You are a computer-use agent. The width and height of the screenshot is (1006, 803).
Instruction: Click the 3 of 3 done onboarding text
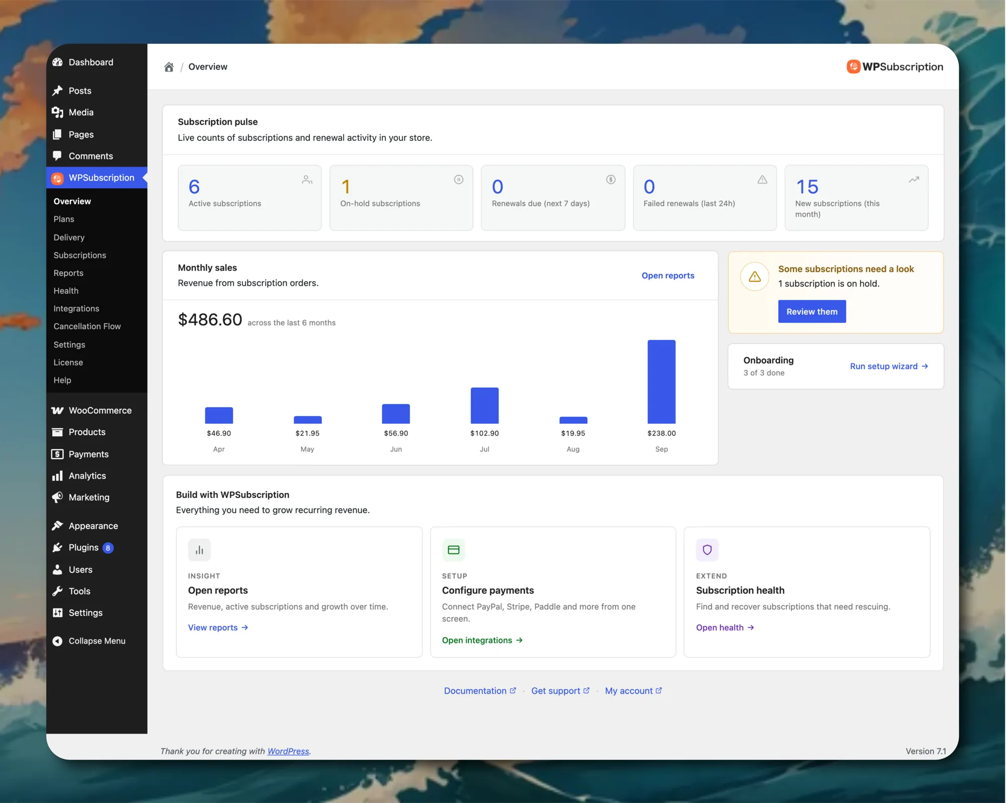[x=764, y=373]
